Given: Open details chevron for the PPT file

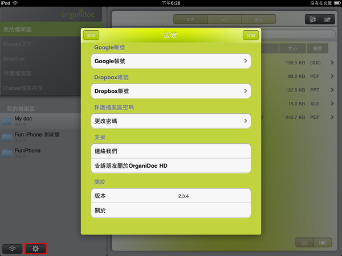Looking at the screenshot, I should tap(332, 90).
